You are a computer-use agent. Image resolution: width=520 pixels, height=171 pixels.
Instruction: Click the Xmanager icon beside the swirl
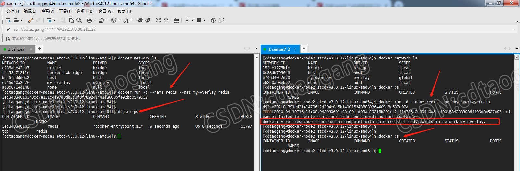(148, 20)
